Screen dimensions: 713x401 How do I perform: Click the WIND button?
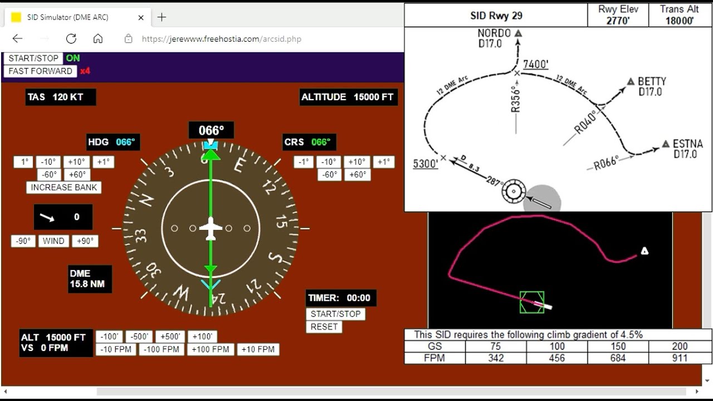54,241
